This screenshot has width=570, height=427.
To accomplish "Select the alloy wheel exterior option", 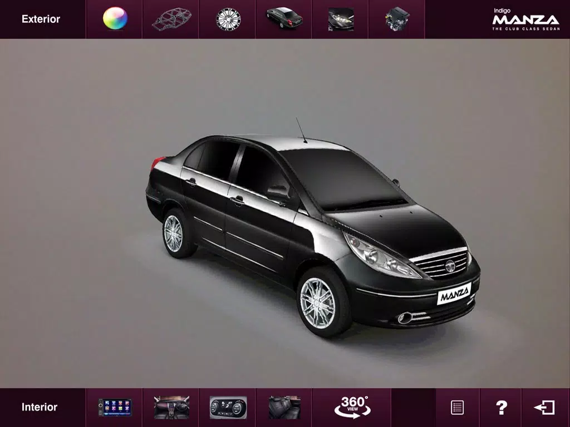I will tap(228, 19).
